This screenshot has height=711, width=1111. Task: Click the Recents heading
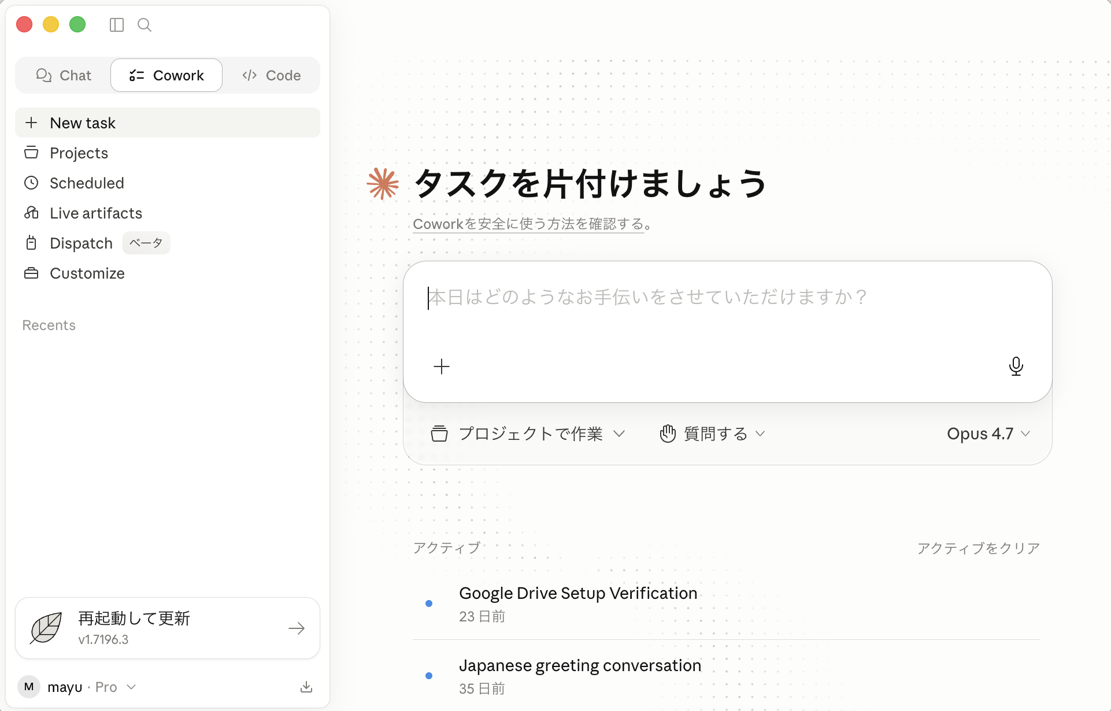[x=49, y=325]
